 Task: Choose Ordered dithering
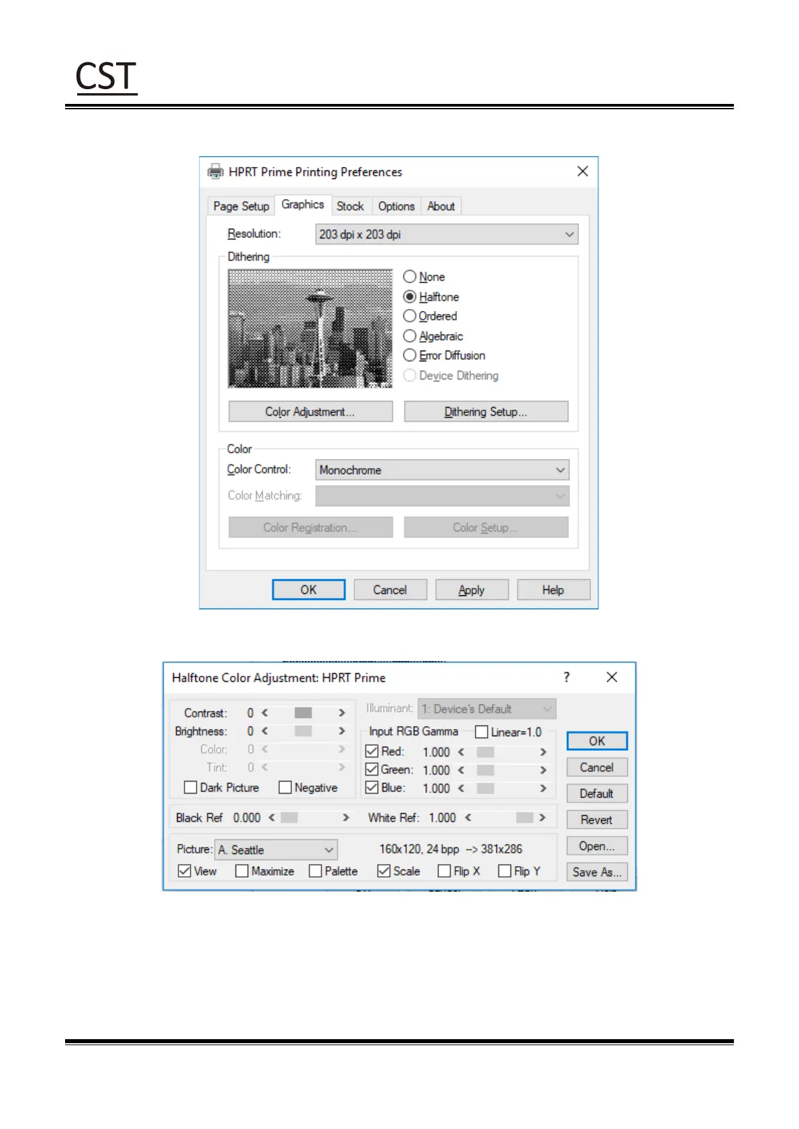[430, 316]
